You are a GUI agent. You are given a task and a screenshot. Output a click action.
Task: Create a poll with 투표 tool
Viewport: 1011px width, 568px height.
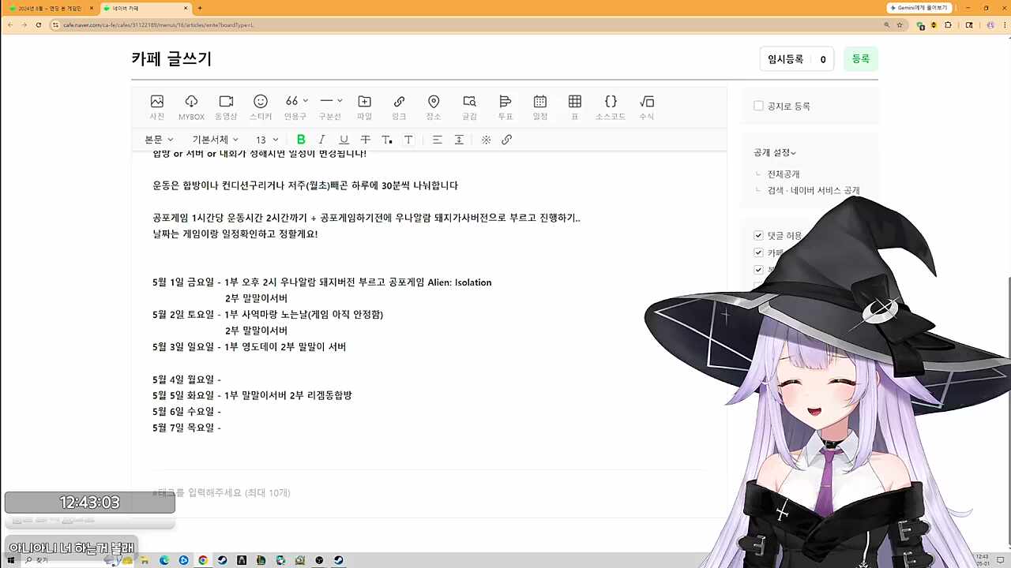[x=505, y=107]
